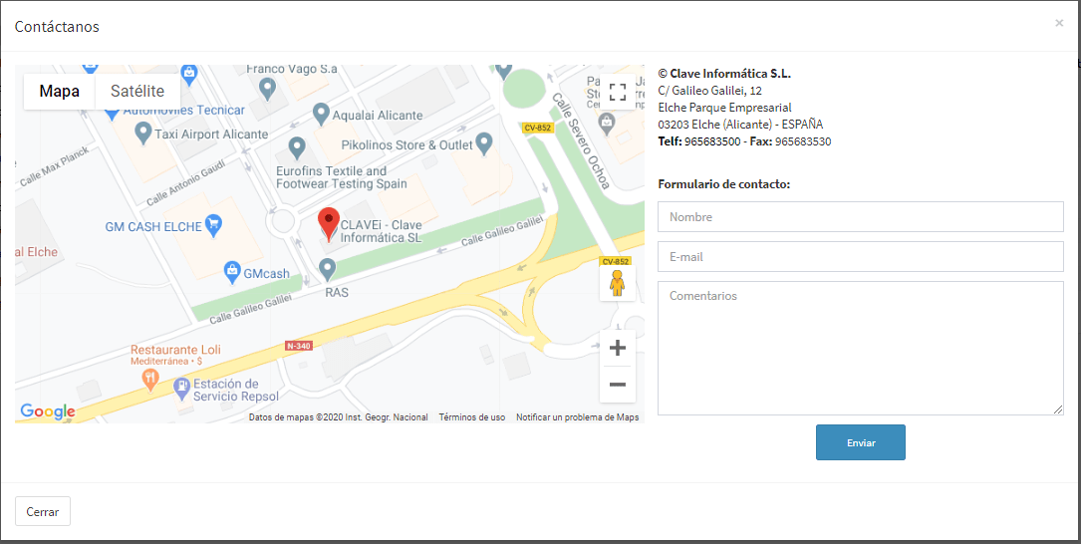The width and height of the screenshot is (1081, 544).
Task: Select the Mapa view tab
Action: click(x=60, y=91)
